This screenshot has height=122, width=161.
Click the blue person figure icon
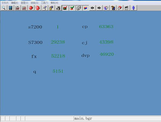[133, 8]
